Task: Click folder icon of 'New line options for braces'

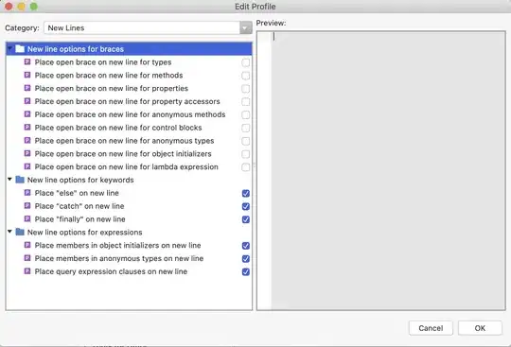Action: [20, 49]
